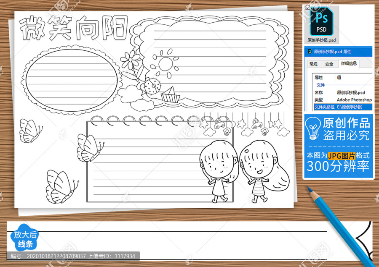379x267 pixels.
Task: Click the small PSD icon in the 属性 dialog title
Action: [x=310, y=51]
